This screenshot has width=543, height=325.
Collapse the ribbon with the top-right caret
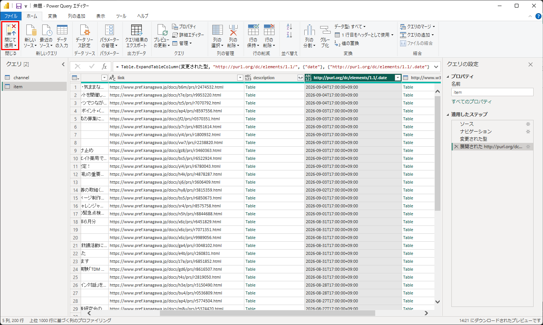(530, 16)
